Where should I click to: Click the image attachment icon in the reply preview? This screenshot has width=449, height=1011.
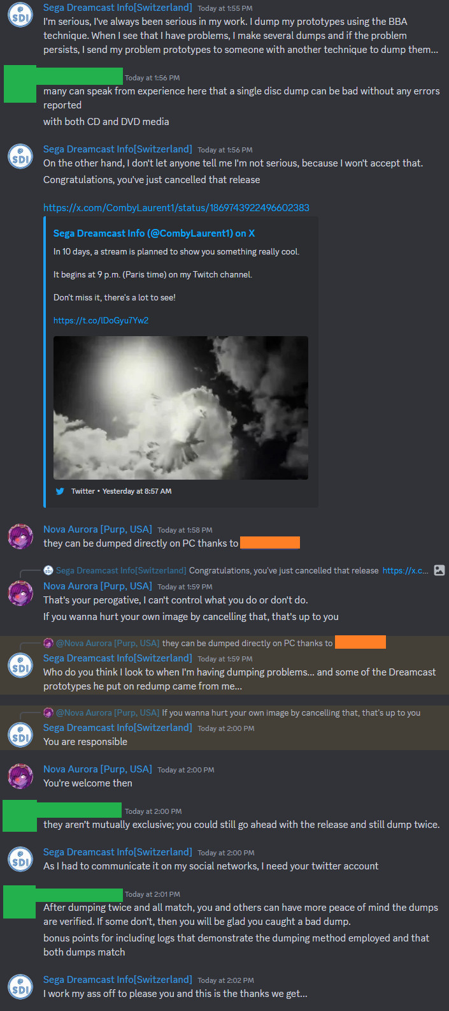439,570
